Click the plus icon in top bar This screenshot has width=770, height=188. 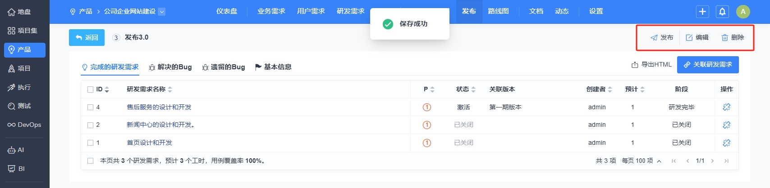click(702, 12)
